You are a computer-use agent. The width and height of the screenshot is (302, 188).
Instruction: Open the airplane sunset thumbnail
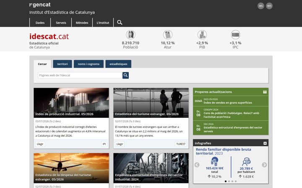(x=71, y=168)
